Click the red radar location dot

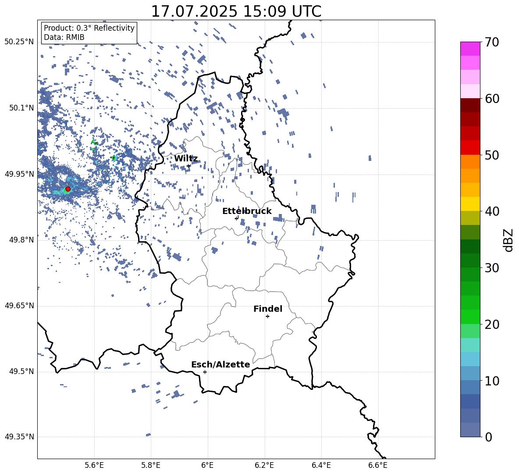68,189
